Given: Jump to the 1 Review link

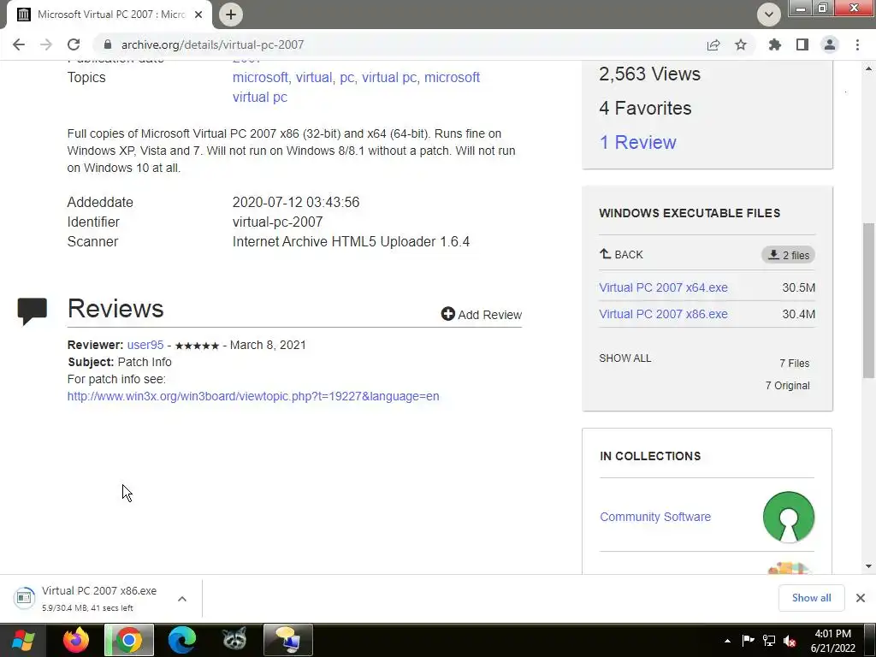Looking at the screenshot, I should (x=637, y=143).
